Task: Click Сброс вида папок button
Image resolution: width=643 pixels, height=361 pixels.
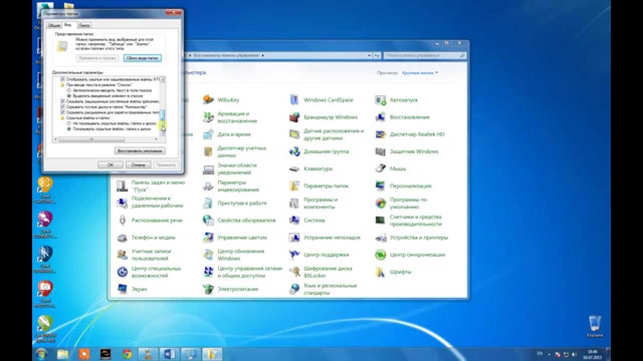Action: 142,58
